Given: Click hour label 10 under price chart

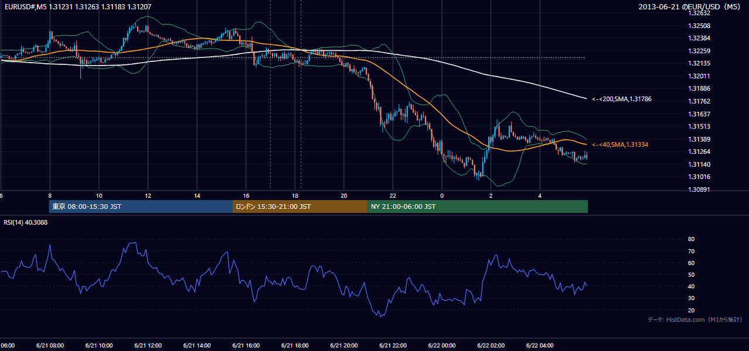Looking at the screenshot, I should (x=99, y=195).
